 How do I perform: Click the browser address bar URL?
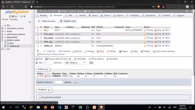point(74,7)
